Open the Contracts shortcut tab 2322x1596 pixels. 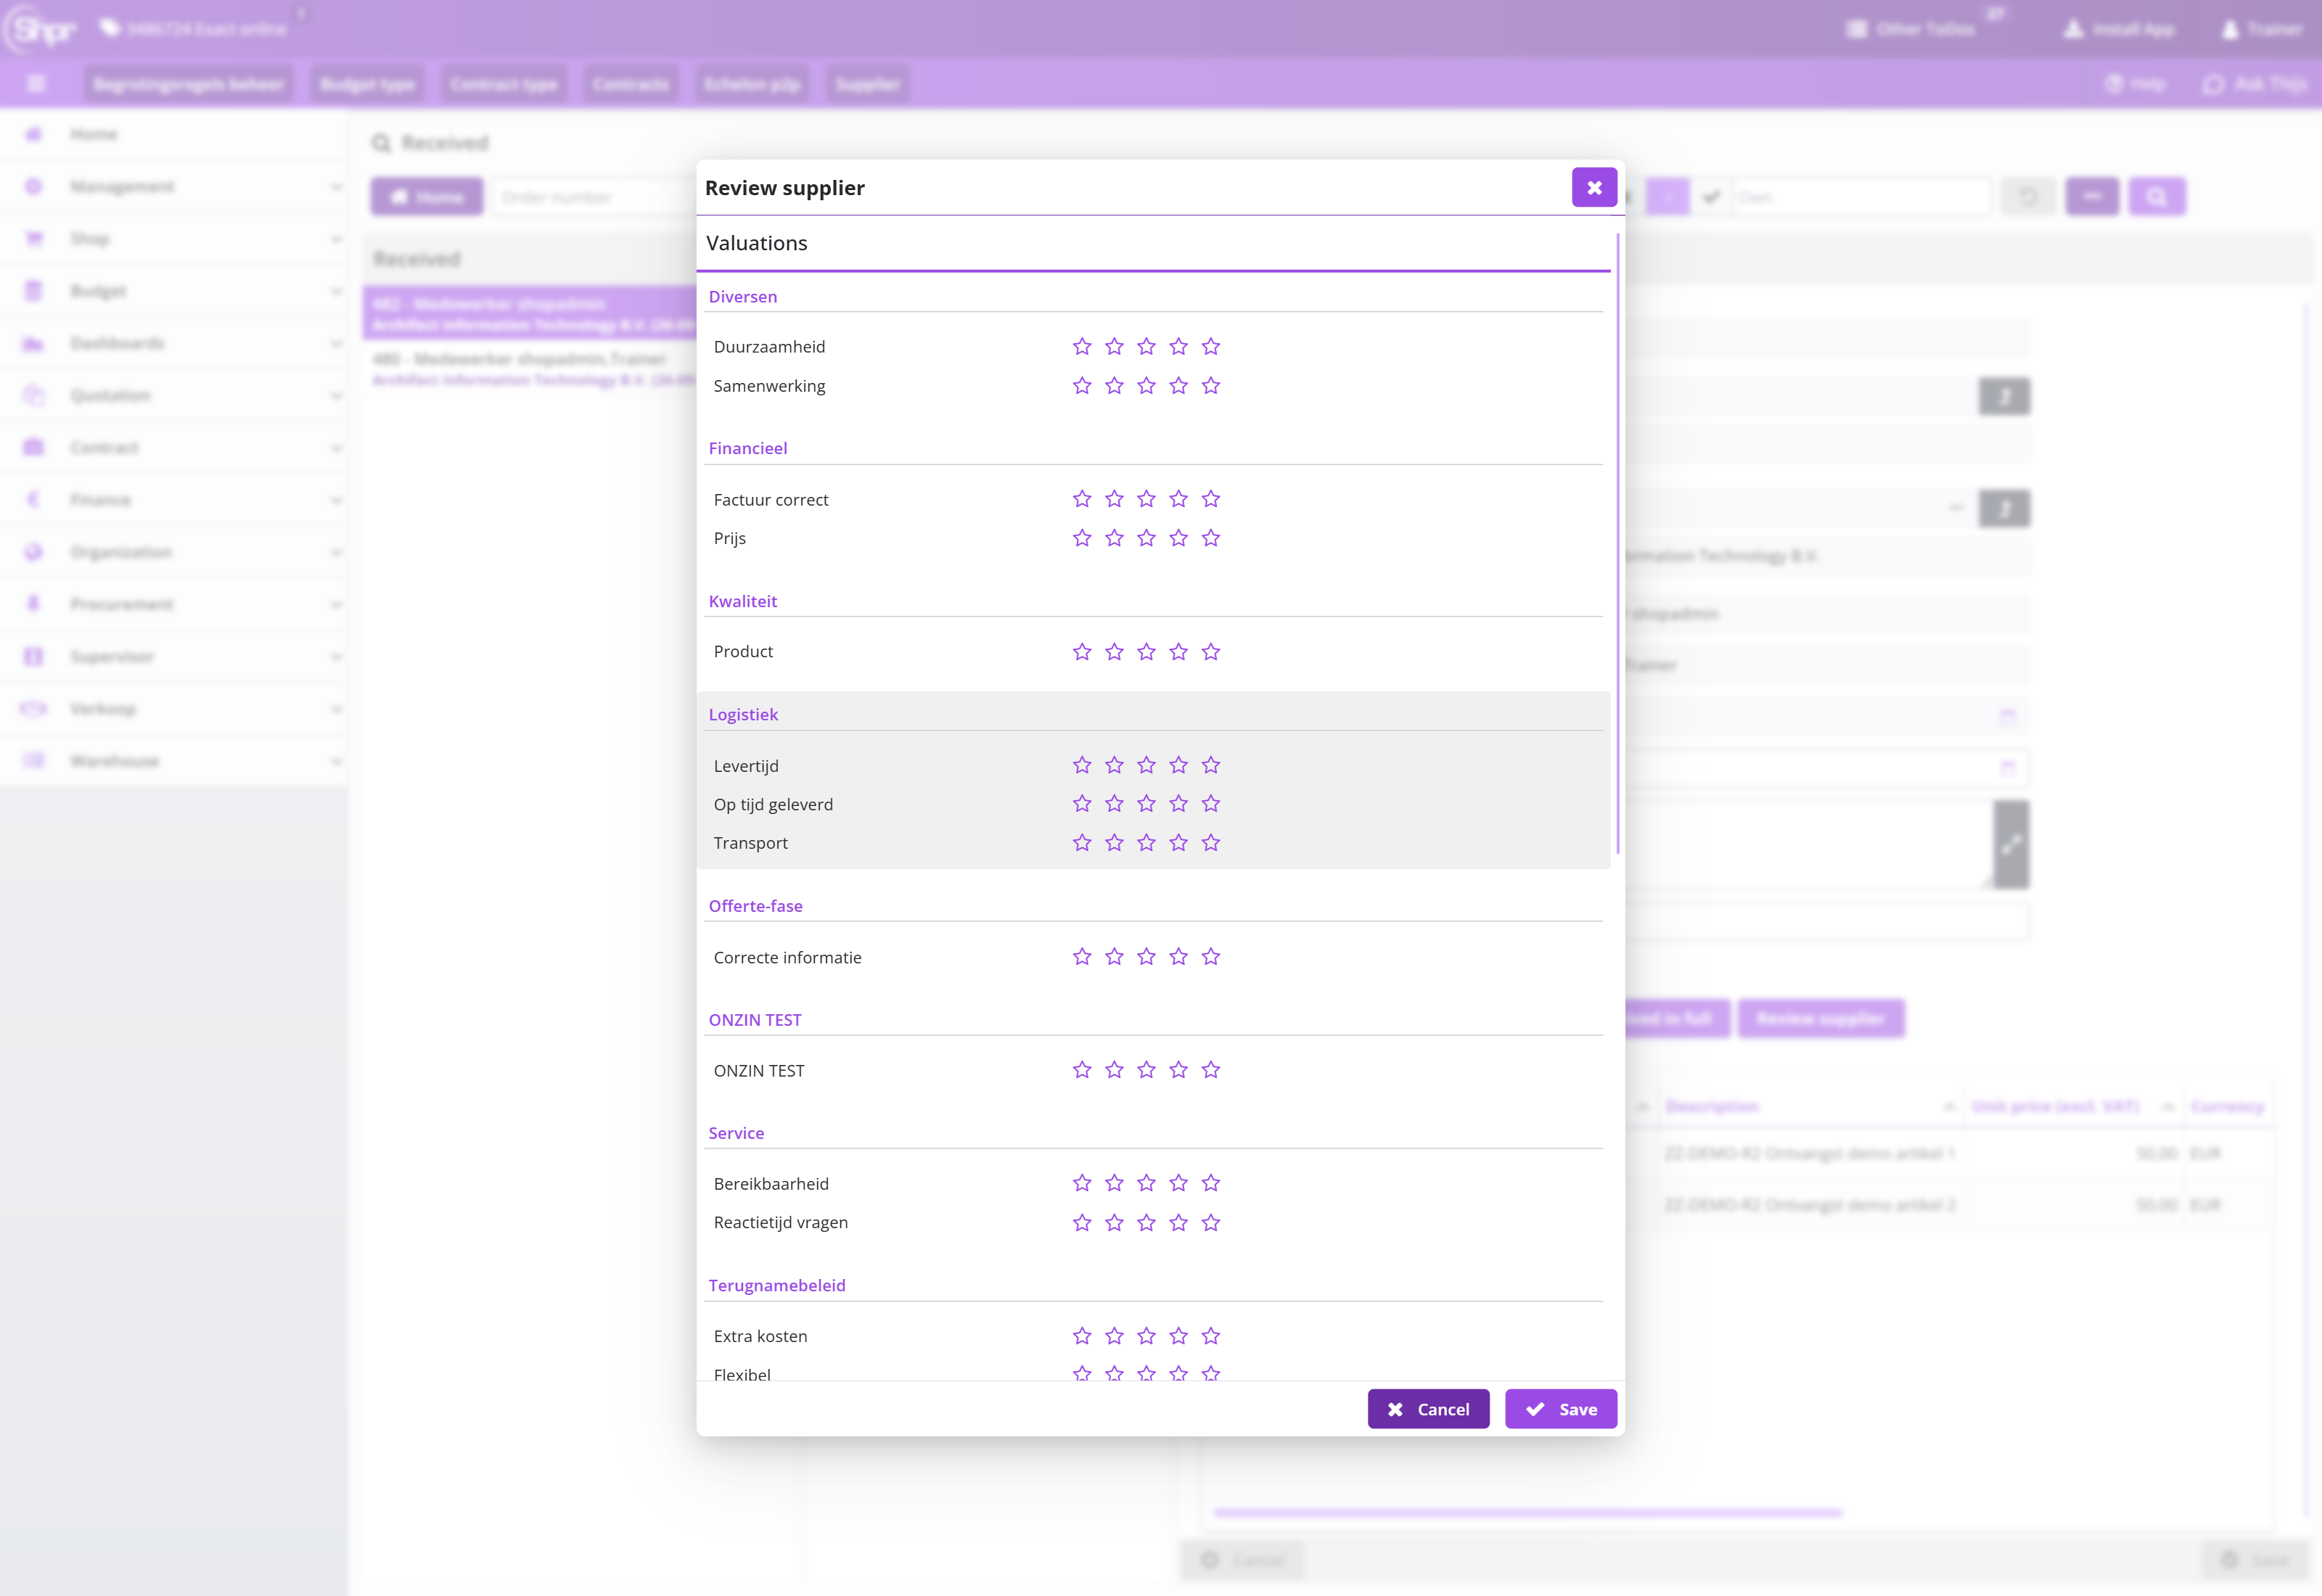coord(630,84)
